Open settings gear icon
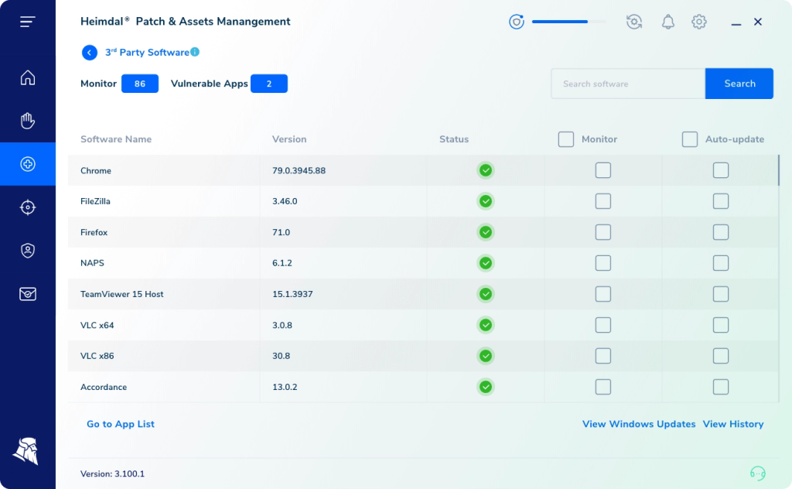 coord(699,22)
